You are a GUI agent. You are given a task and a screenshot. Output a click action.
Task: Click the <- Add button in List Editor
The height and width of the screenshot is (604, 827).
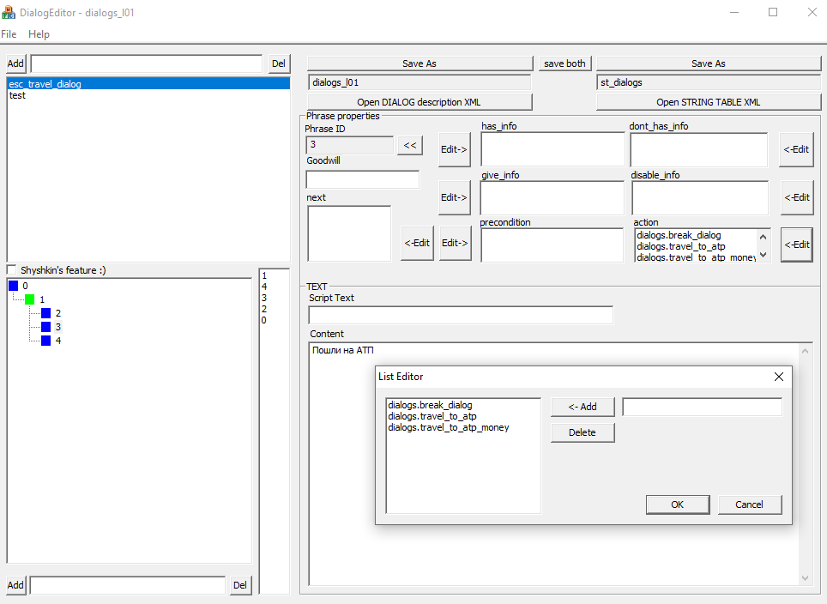click(x=583, y=407)
